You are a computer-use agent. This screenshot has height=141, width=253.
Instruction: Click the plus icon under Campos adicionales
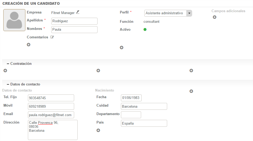pos(214,17)
